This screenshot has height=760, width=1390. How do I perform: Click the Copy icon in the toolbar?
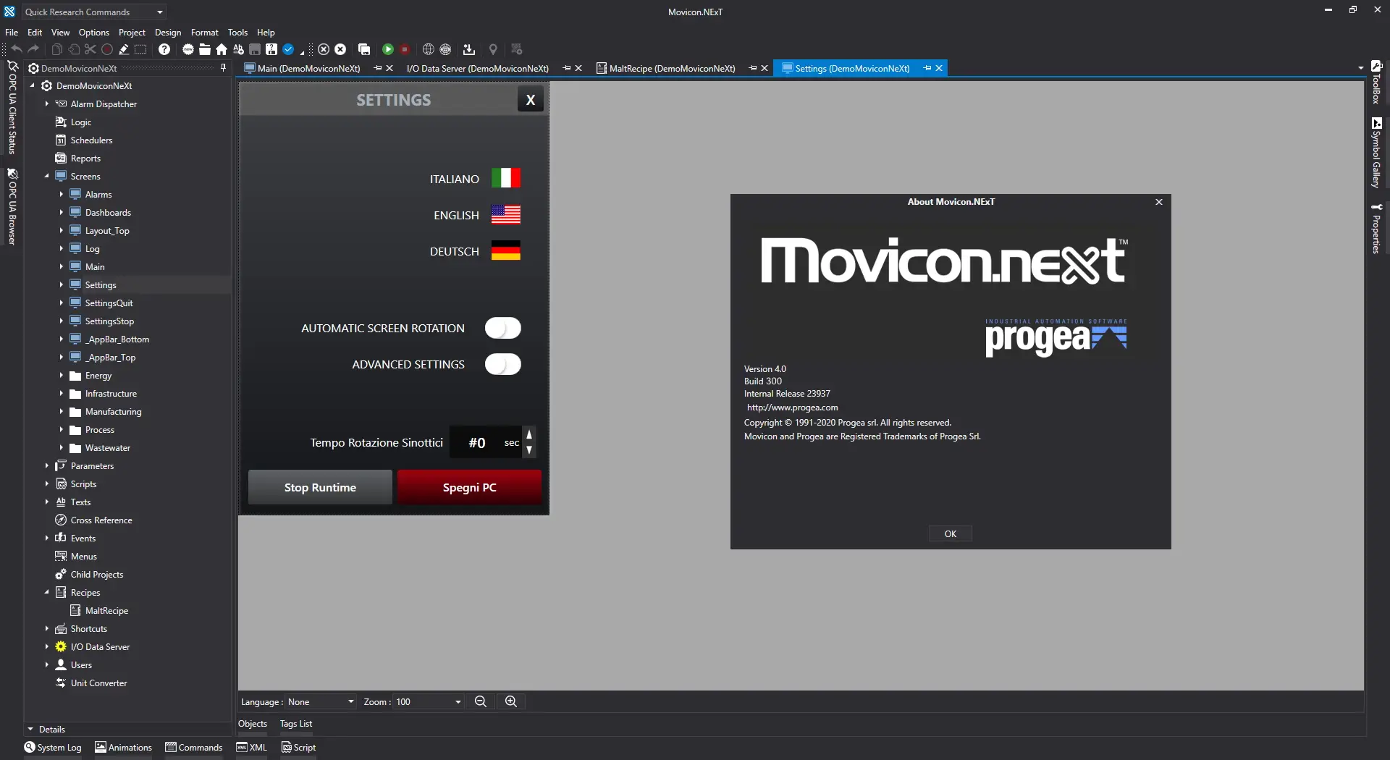click(x=56, y=49)
